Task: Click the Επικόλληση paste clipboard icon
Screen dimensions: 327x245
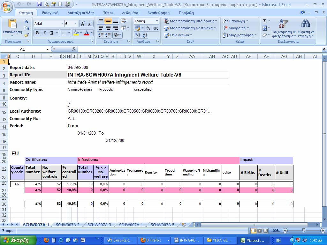Action: [x=12, y=24]
